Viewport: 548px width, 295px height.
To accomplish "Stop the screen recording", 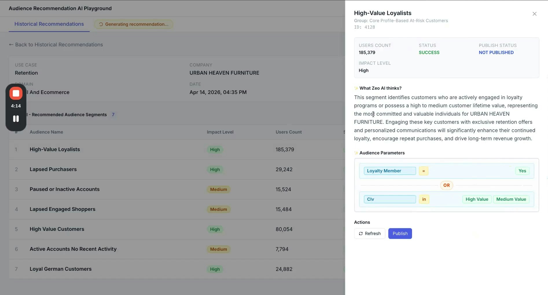I will click(16, 93).
